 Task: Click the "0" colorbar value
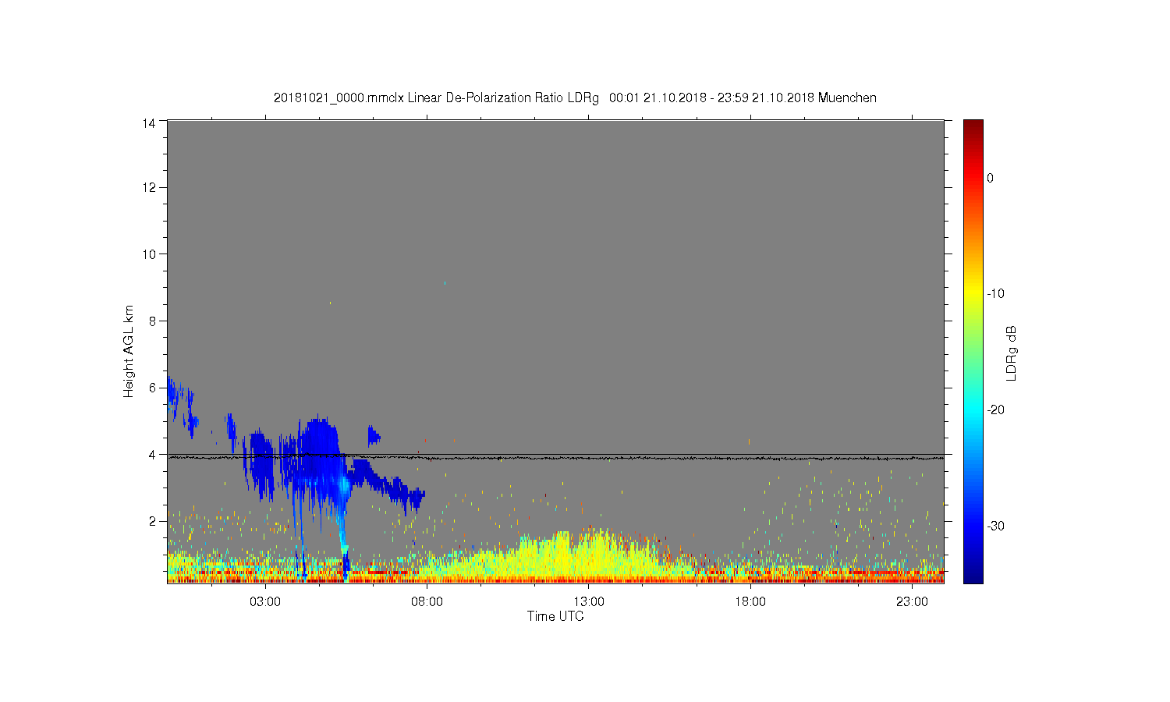(x=991, y=178)
